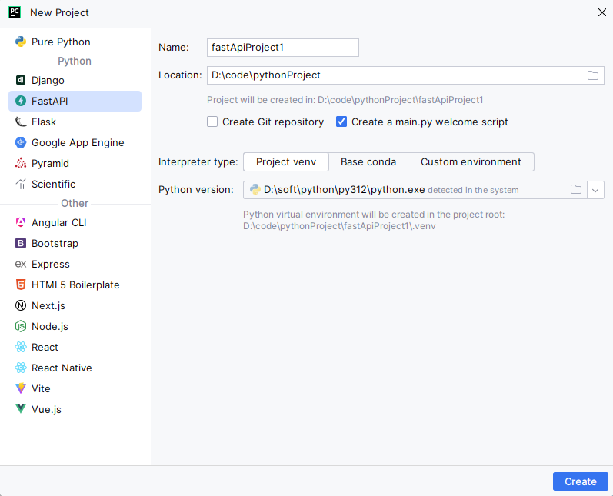
Task: Click the Bootstrap B icon
Action: pyautogui.click(x=21, y=243)
